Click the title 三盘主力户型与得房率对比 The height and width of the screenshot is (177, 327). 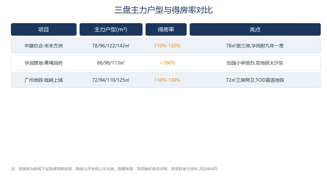[163, 10]
